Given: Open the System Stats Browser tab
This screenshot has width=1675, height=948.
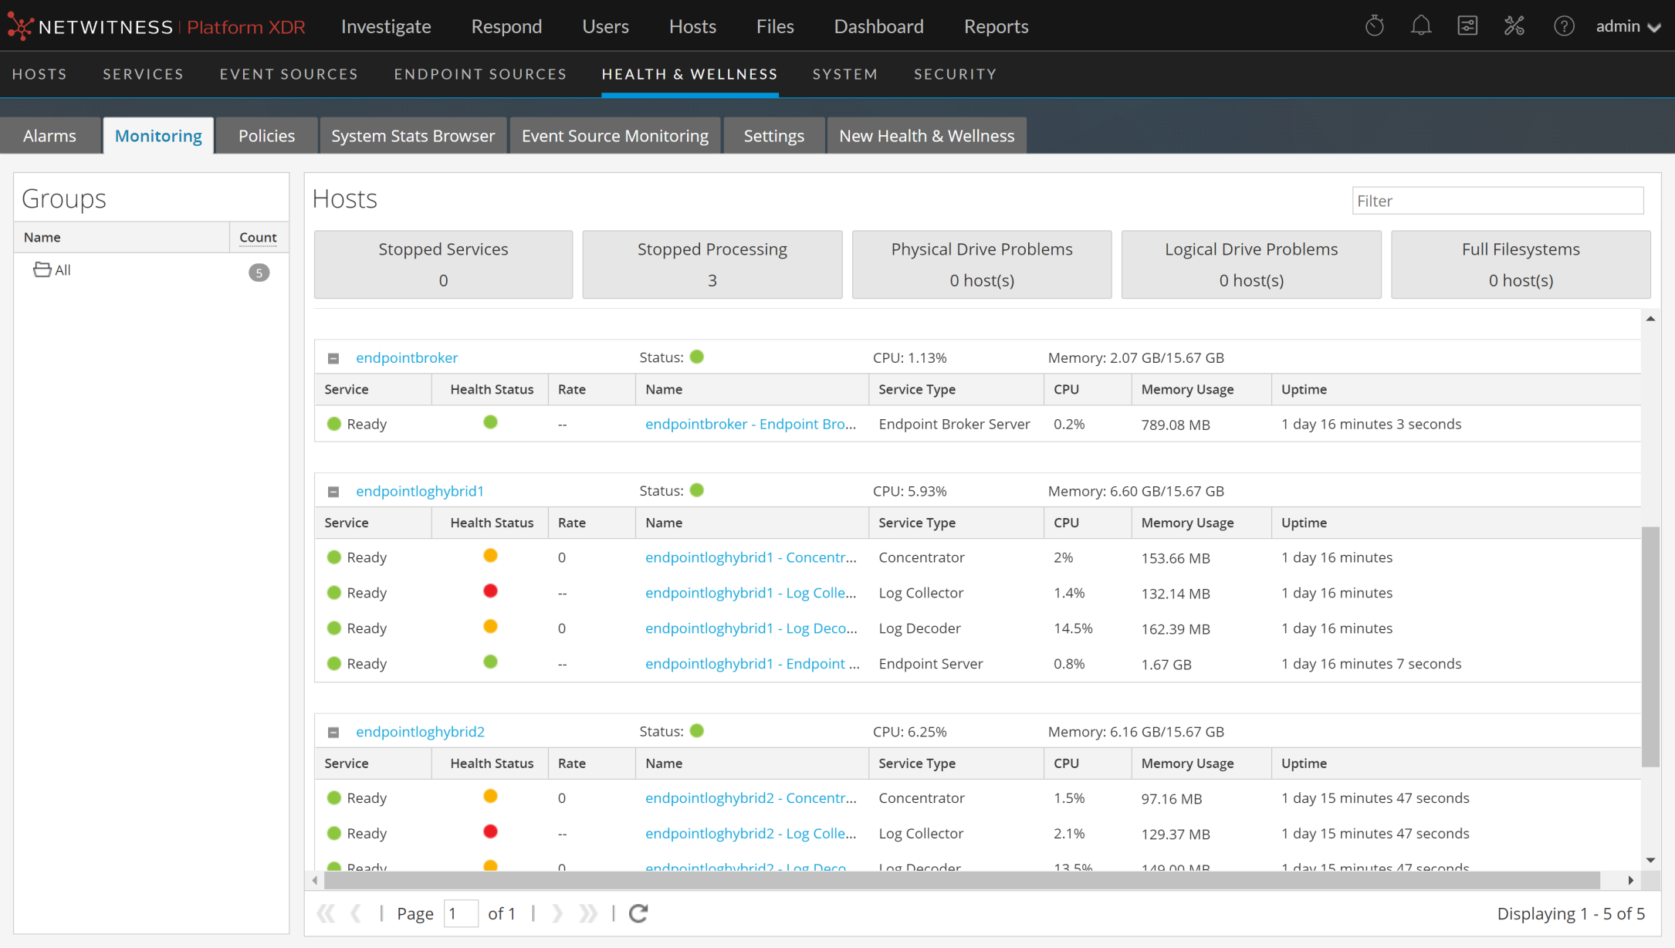Looking at the screenshot, I should pyautogui.click(x=412, y=136).
